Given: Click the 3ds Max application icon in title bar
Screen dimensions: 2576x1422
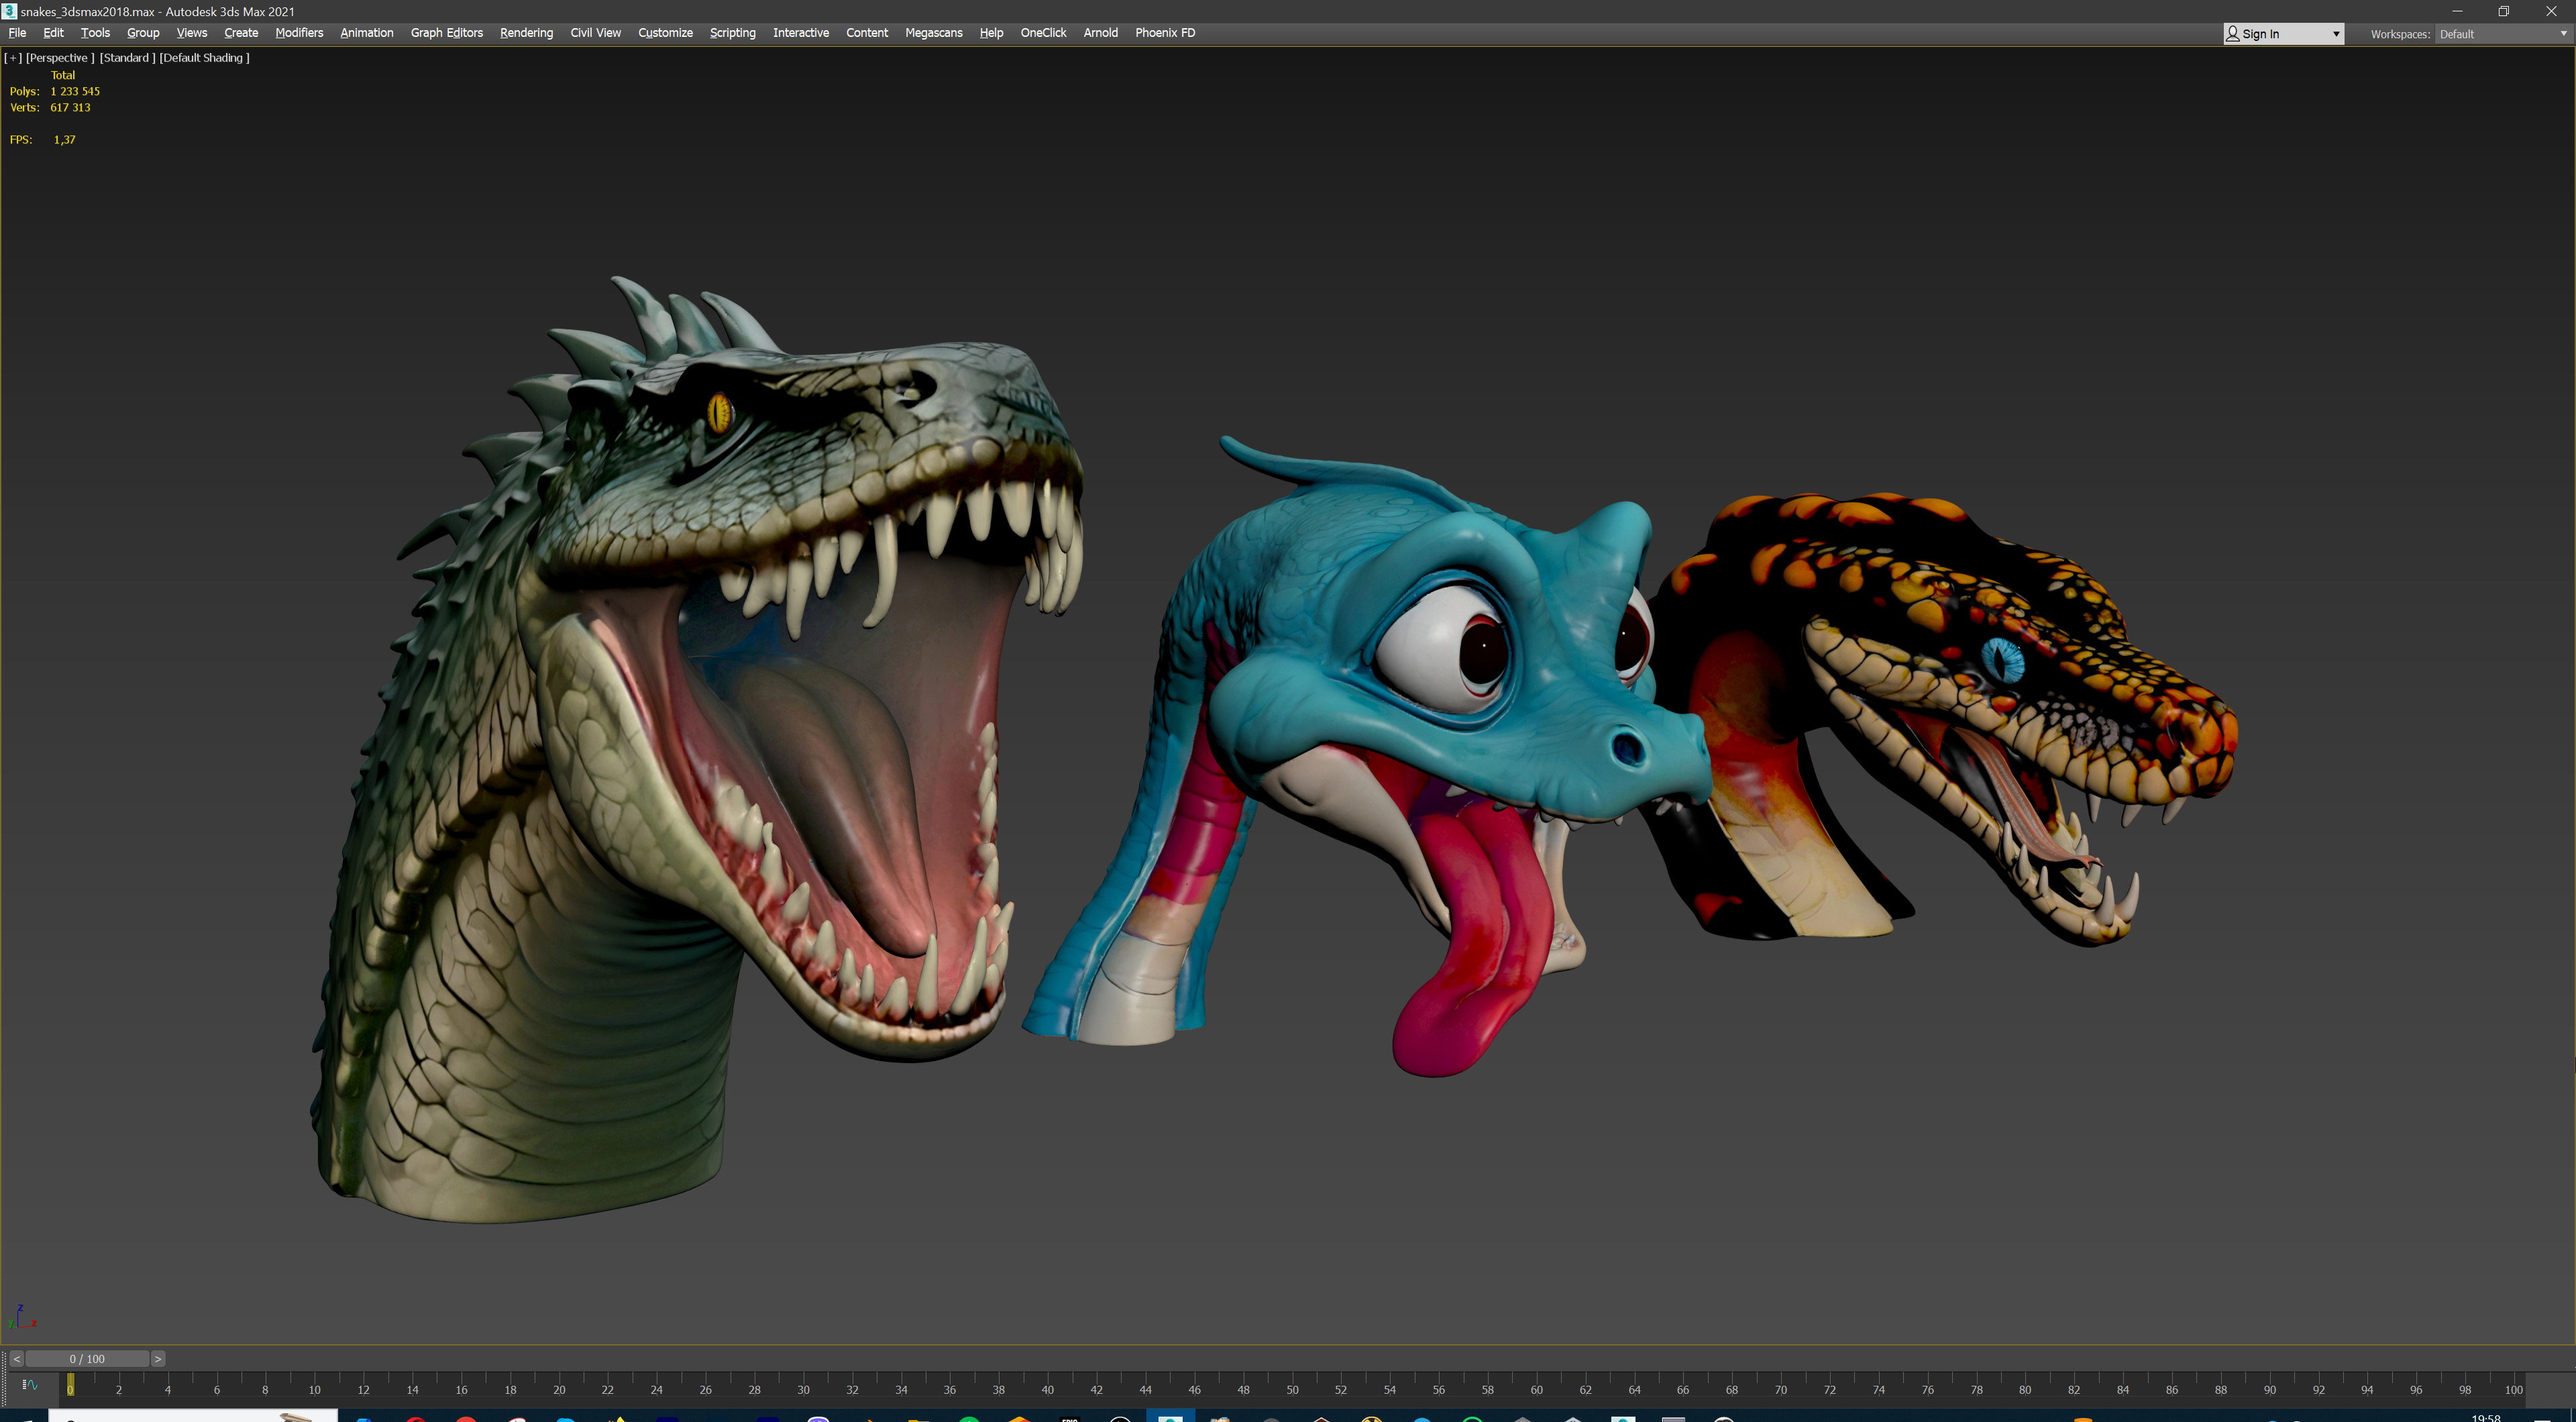Looking at the screenshot, I should pos(10,11).
